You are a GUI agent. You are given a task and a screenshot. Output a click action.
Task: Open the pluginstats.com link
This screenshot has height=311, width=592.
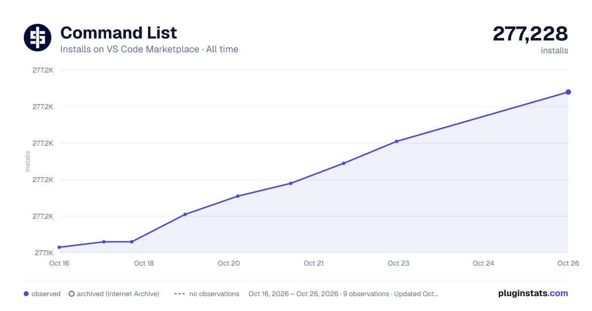(533, 293)
